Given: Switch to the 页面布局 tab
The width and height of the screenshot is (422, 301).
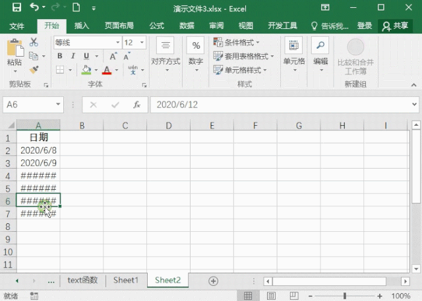Looking at the screenshot, I should [x=119, y=26].
